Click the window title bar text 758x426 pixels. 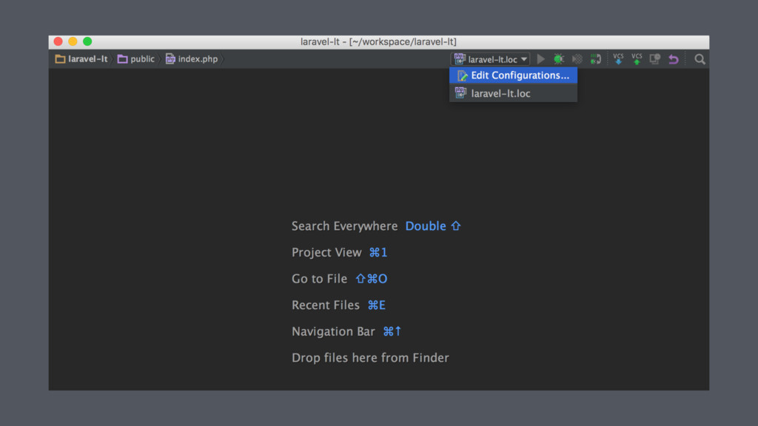coord(378,41)
